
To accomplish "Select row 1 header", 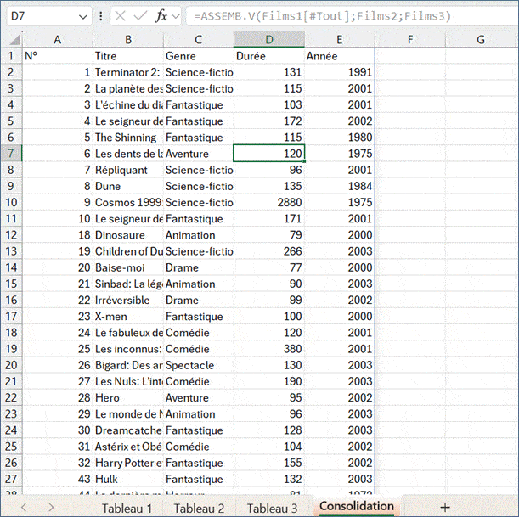I will tap(11, 56).
